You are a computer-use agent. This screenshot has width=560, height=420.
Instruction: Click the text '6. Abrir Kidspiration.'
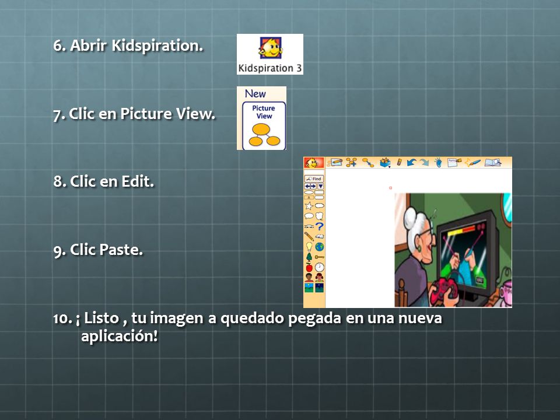pyautogui.click(x=128, y=45)
